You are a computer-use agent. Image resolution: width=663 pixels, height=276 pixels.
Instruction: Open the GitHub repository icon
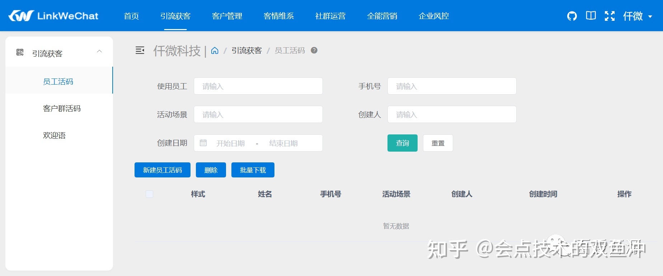572,16
